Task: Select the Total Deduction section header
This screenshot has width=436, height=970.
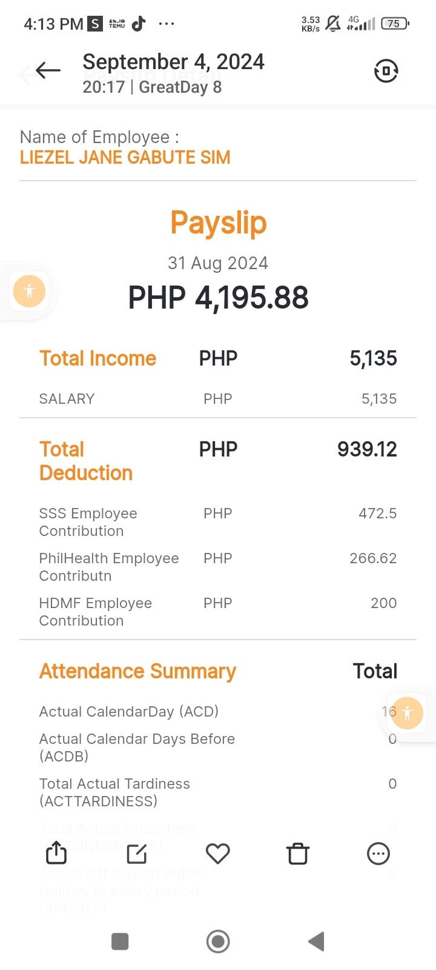Action: [x=86, y=461]
